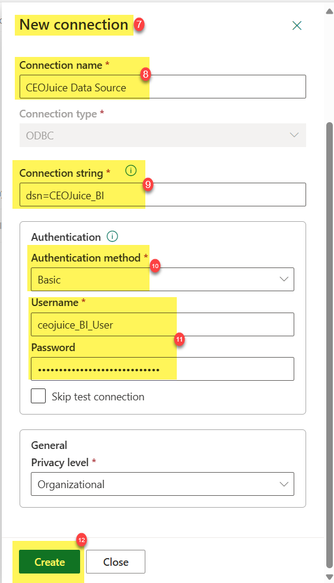Click the Connection string info icon
The height and width of the screenshot is (583, 334).
pyautogui.click(x=131, y=171)
